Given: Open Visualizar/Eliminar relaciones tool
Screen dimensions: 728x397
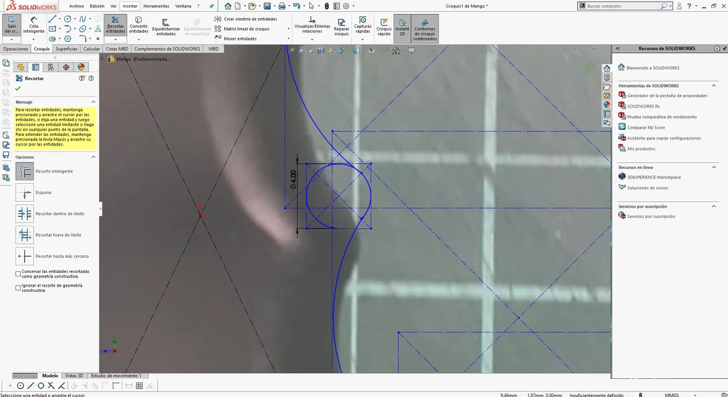Looking at the screenshot, I should point(312,25).
